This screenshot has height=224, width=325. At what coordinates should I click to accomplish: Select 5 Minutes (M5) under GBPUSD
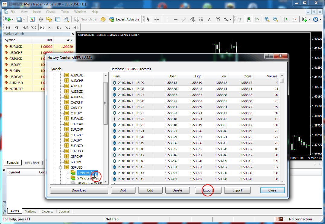(88, 178)
